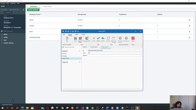Screen dimensions: 196x110
Task: Refresh databases in the Compass sidebar
Action: 24,10
